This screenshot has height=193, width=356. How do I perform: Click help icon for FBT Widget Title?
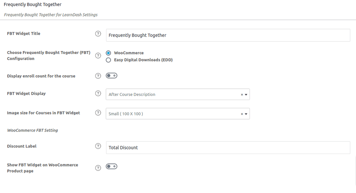98,34
